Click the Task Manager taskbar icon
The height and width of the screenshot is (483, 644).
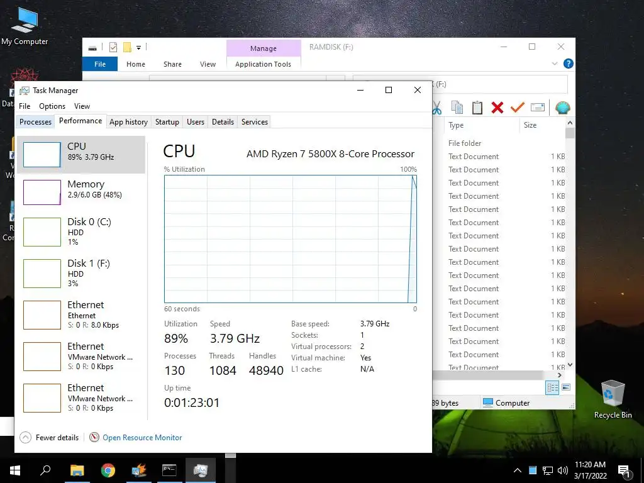click(201, 470)
